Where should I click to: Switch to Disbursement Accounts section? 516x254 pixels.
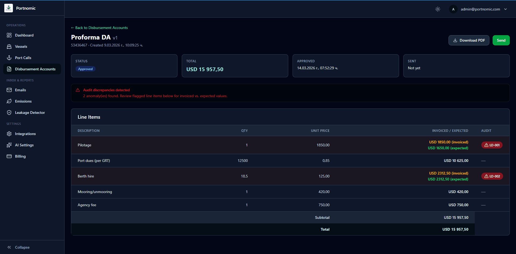(32, 69)
